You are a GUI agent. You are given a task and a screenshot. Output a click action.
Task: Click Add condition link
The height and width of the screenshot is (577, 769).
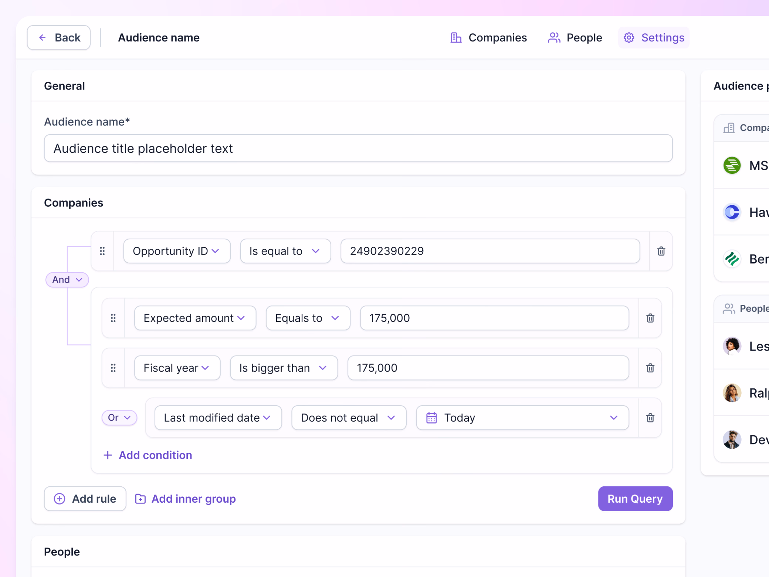(148, 455)
